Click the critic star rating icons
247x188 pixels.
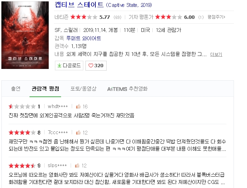tap(168, 17)
